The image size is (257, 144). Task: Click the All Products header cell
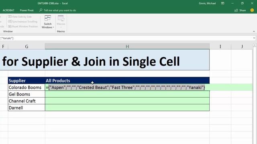127,81
